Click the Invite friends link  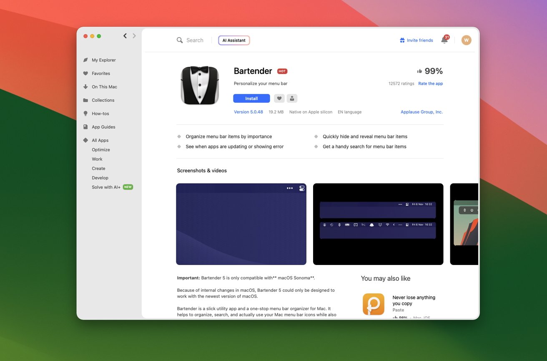(420, 40)
